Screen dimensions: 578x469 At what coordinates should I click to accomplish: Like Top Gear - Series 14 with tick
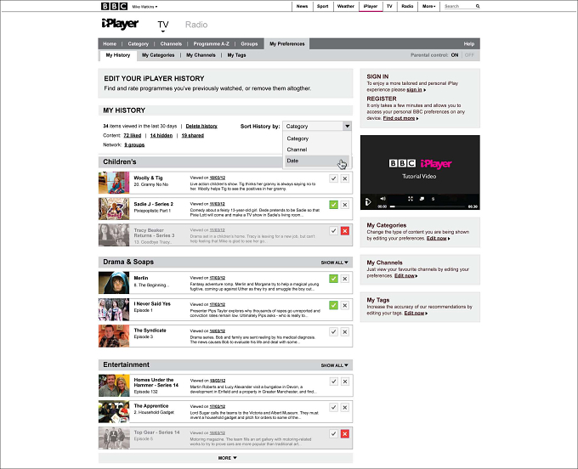click(x=333, y=433)
